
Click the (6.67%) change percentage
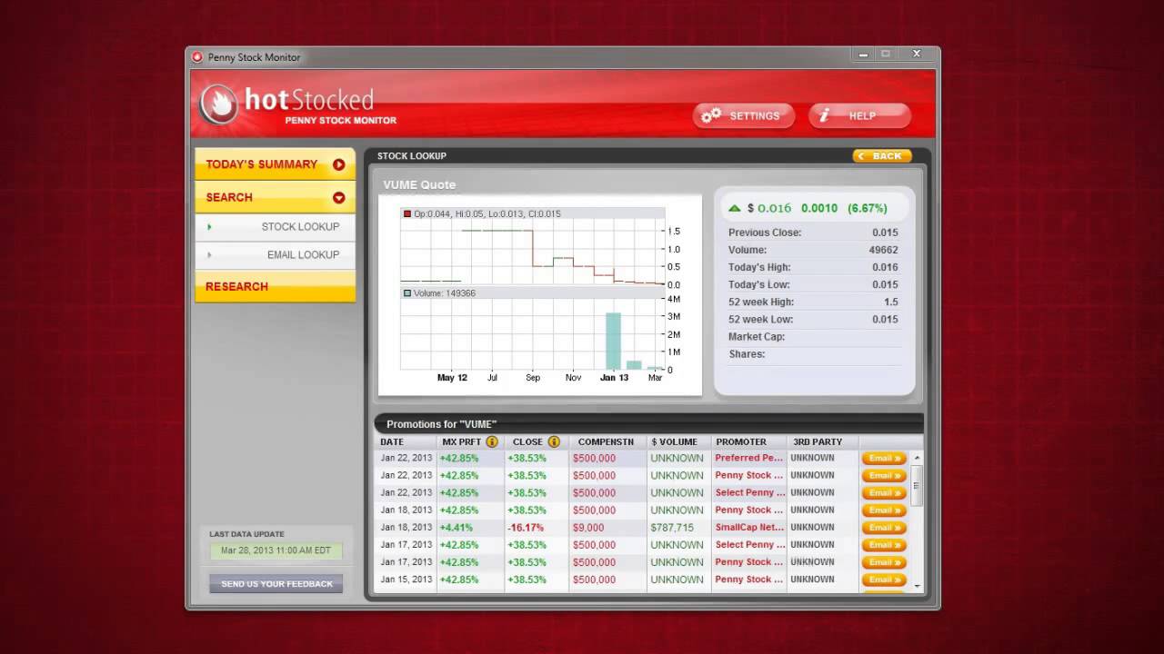[868, 208]
